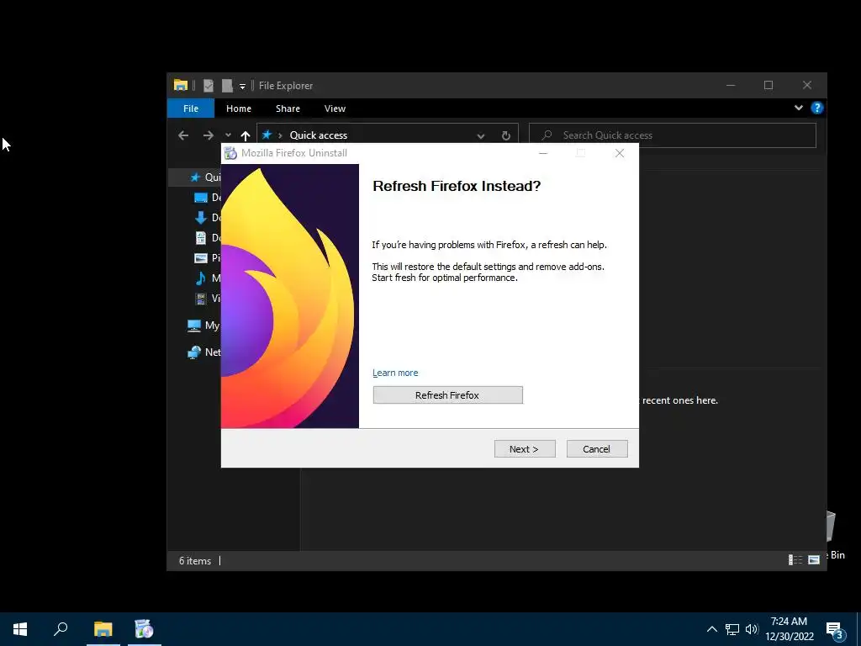This screenshot has height=646, width=861.
Task: Click the File Explorer title bar folder icon
Action: (x=181, y=85)
